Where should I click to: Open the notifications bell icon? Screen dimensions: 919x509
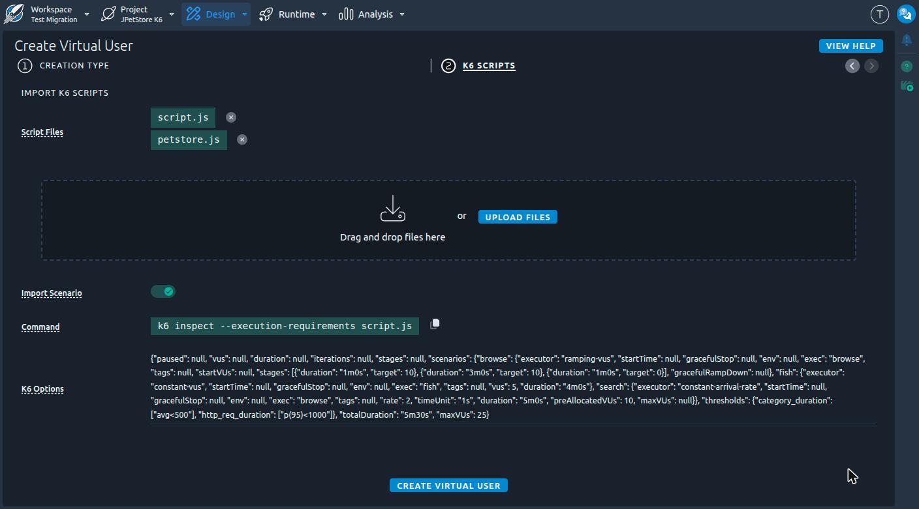[907, 40]
